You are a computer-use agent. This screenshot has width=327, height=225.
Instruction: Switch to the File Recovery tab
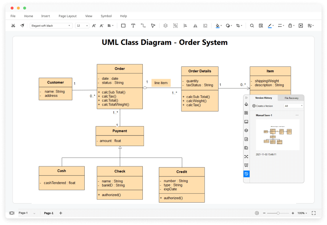click(x=291, y=98)
